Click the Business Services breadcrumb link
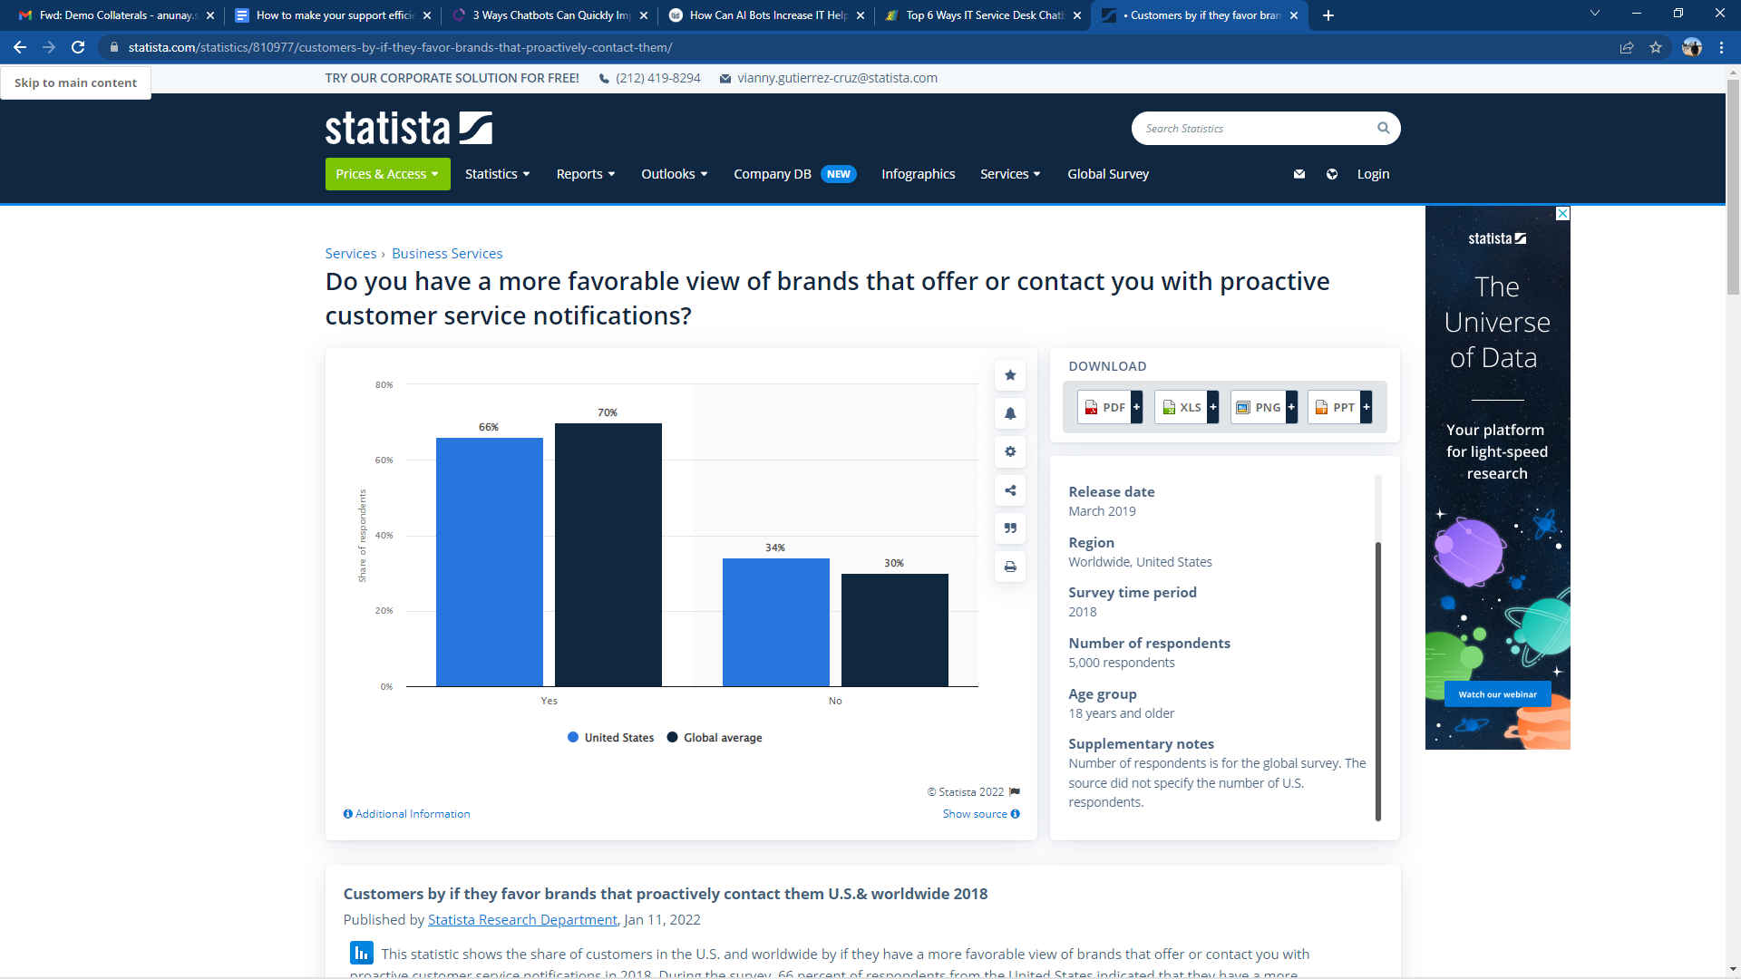 [x=447, y=254]
